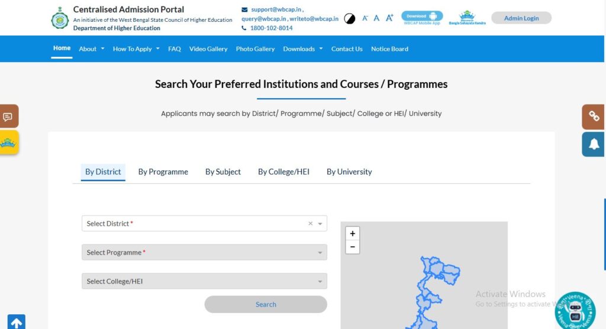606x329 pixels.
Task: Open the Notice Board page
Action: 389,49
